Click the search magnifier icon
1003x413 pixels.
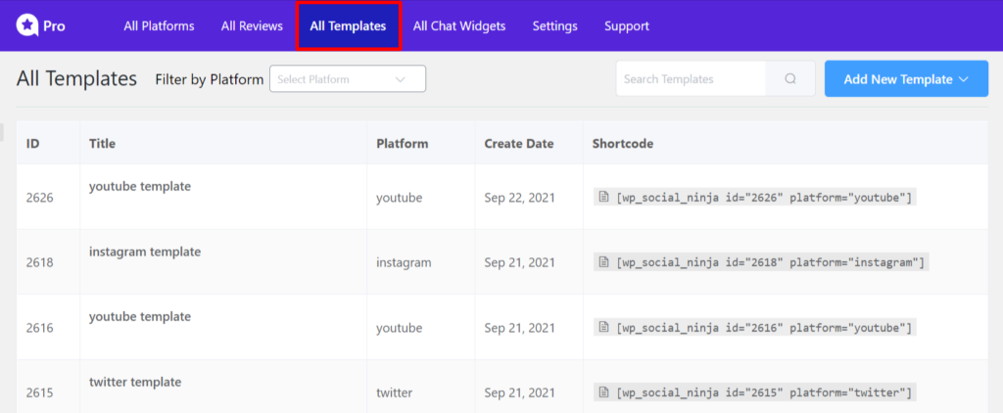(x=790, y=79)
